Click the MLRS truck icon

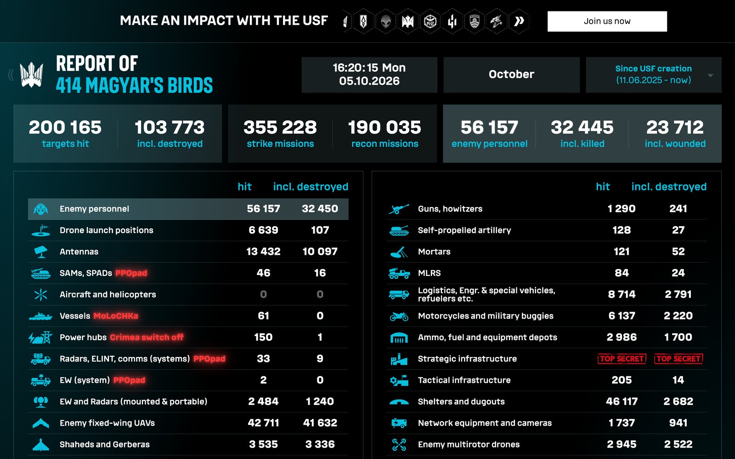(399, 274)
